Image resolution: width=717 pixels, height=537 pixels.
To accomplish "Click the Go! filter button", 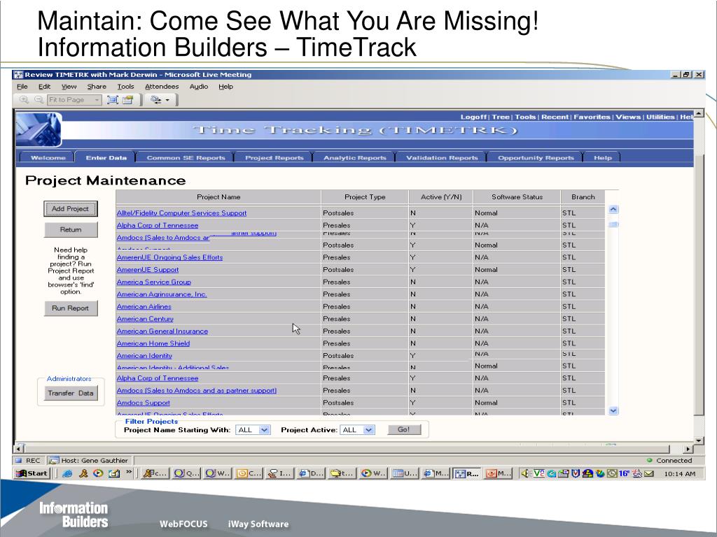I will point(404,429).
